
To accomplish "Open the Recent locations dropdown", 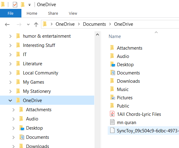I will point(28,25).
